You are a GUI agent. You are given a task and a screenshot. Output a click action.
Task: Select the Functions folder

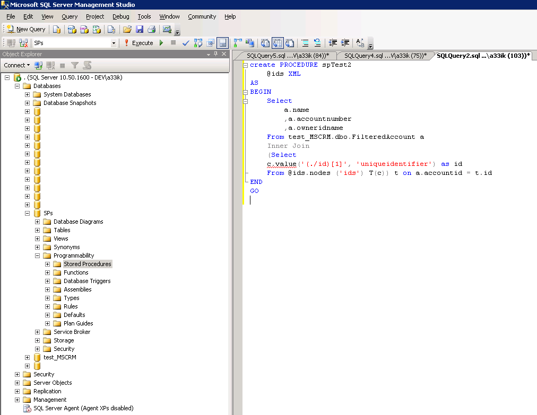tap(76, 272)
